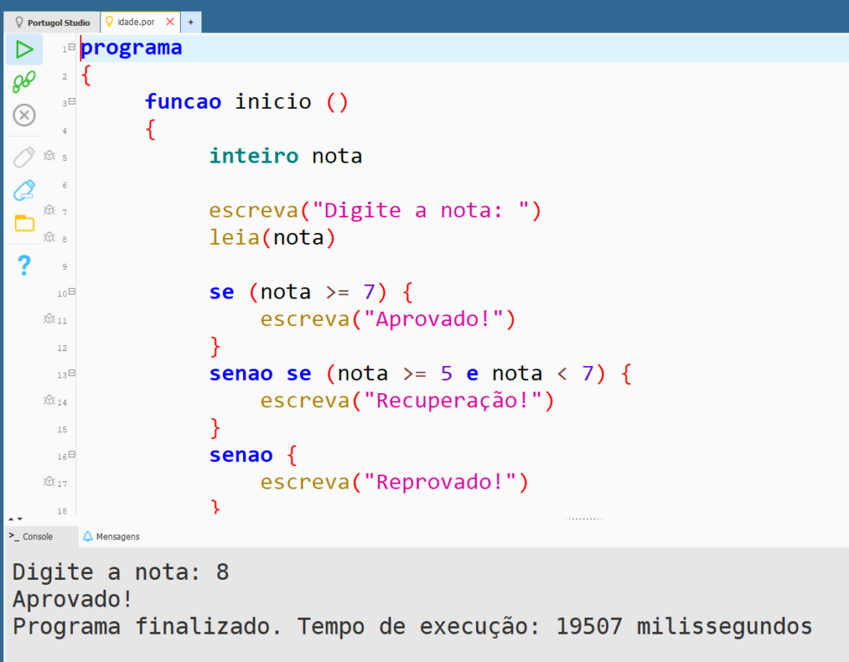Run the program with green play button
Screen dimensions: 849x662
pos(24,49)
